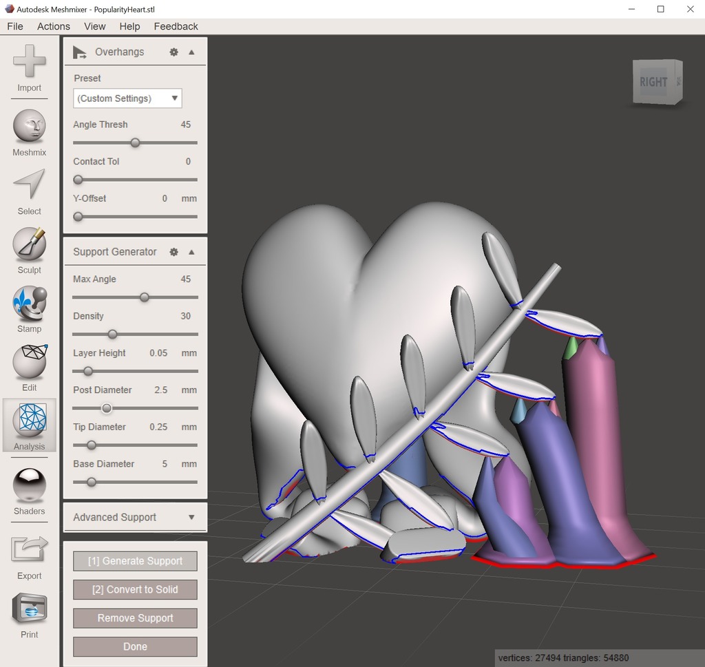The height and width of the screenshot is (667, 705).
Task: Open the Help menu
Action: pos(129,27)
